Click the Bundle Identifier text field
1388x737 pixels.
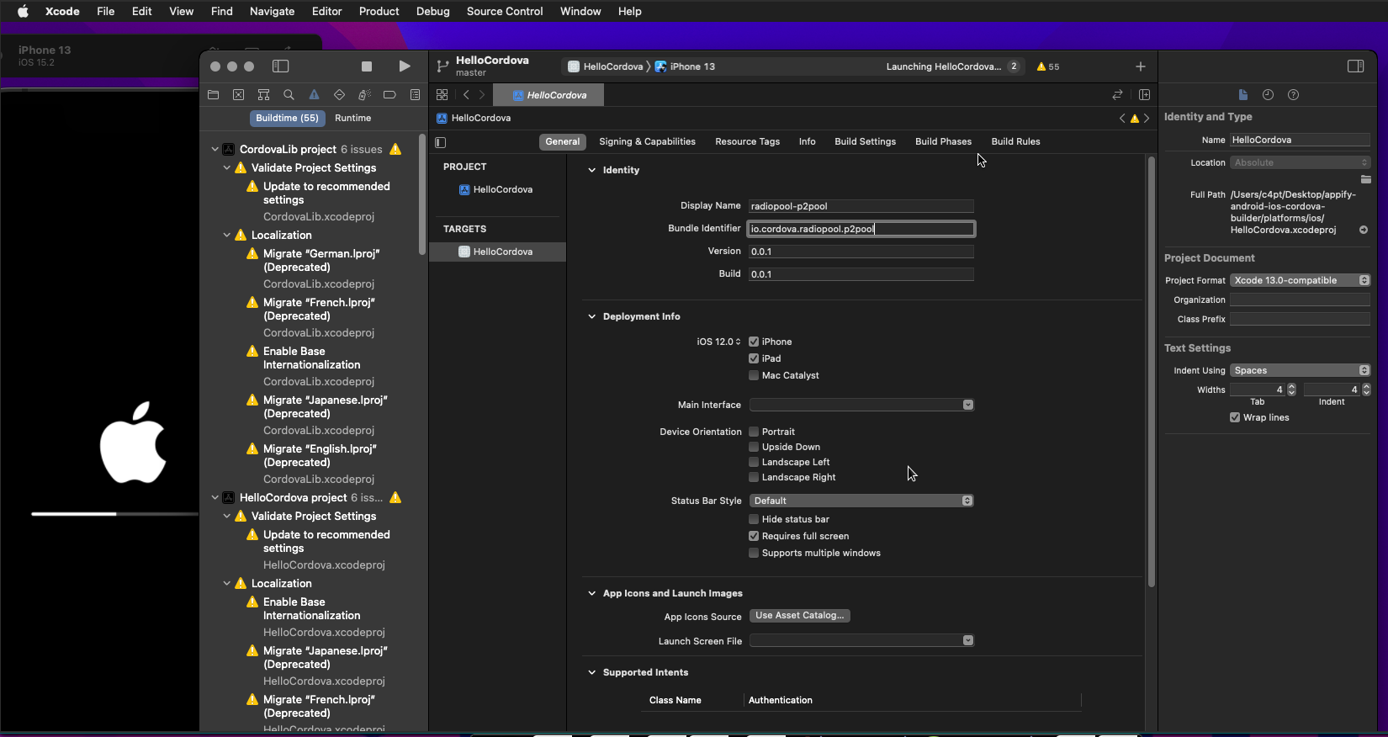click(x=861, y=229)
